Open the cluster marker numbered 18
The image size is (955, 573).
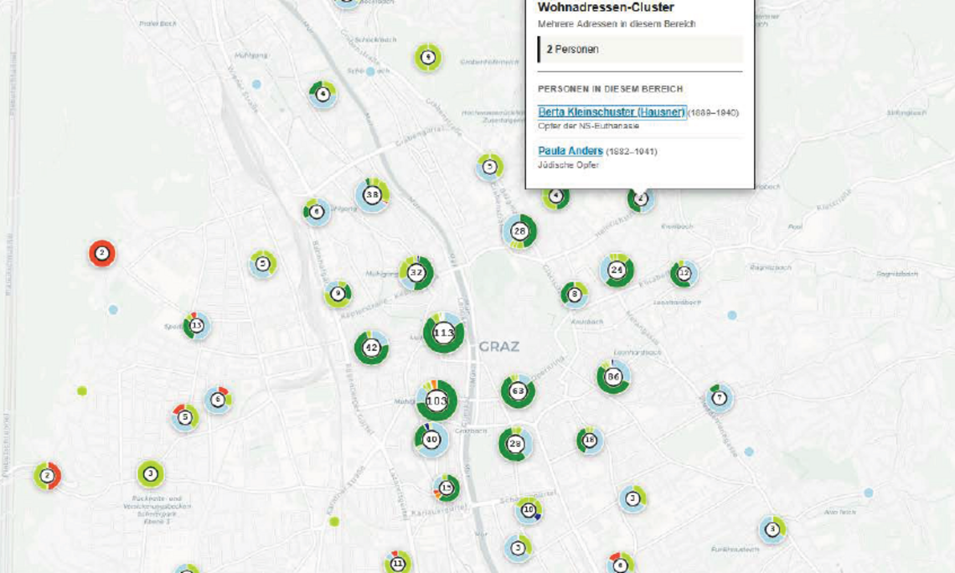coord(590,441)
